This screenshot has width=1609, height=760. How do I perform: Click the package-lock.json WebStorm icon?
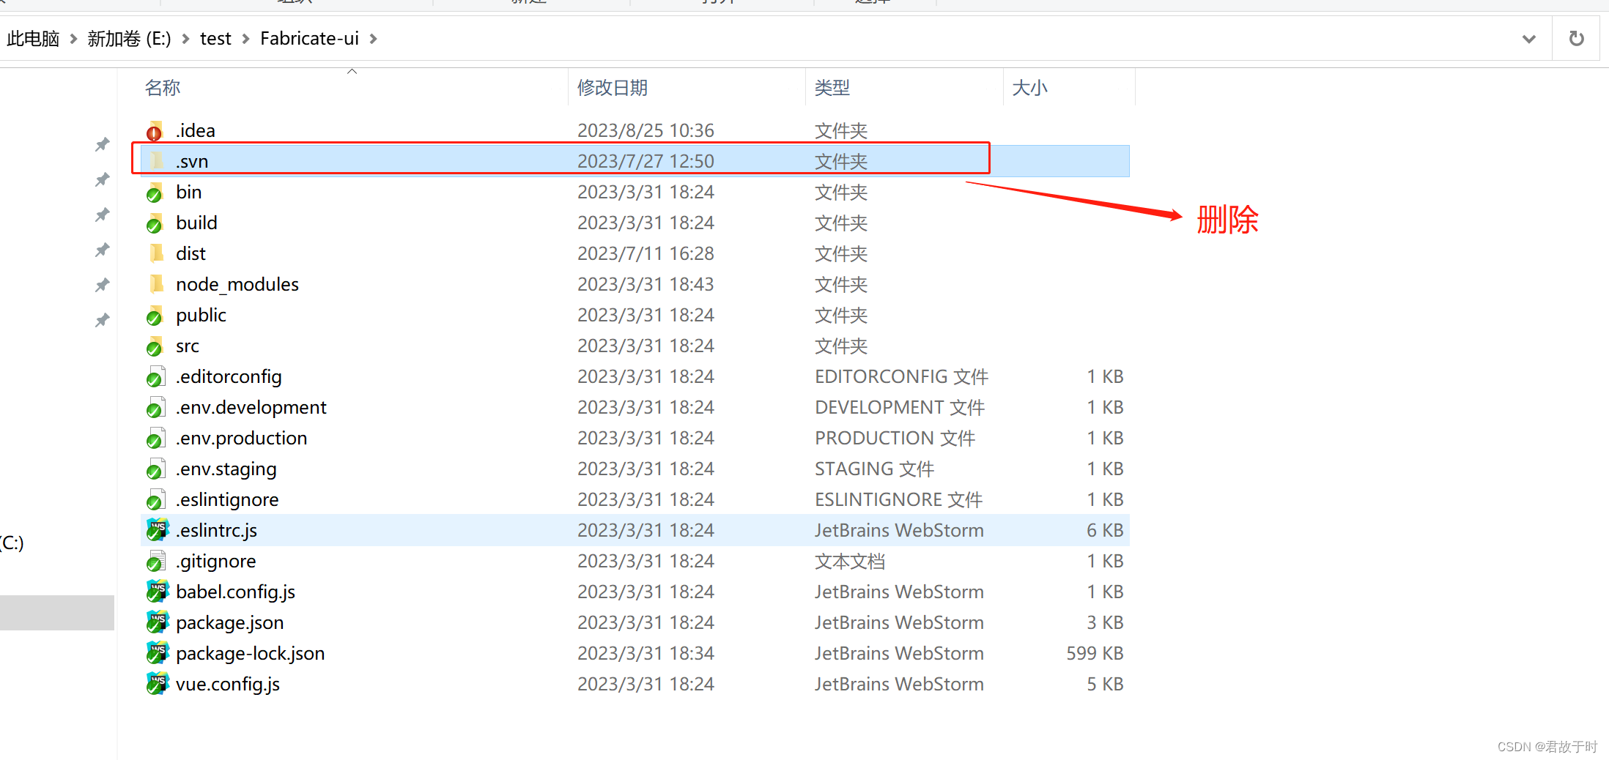click(x=157, y=653)
